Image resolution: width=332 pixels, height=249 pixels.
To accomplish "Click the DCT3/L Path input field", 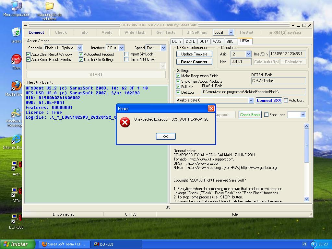I will point(279,81).
